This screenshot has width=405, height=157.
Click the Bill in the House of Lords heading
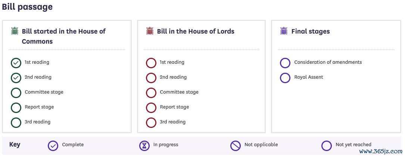tap(196, 31)
